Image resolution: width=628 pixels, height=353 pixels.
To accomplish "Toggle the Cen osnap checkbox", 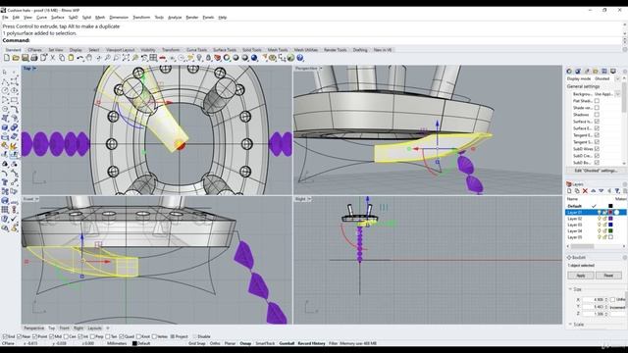I will 66,336.
